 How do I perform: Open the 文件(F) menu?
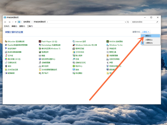[7, 26]
